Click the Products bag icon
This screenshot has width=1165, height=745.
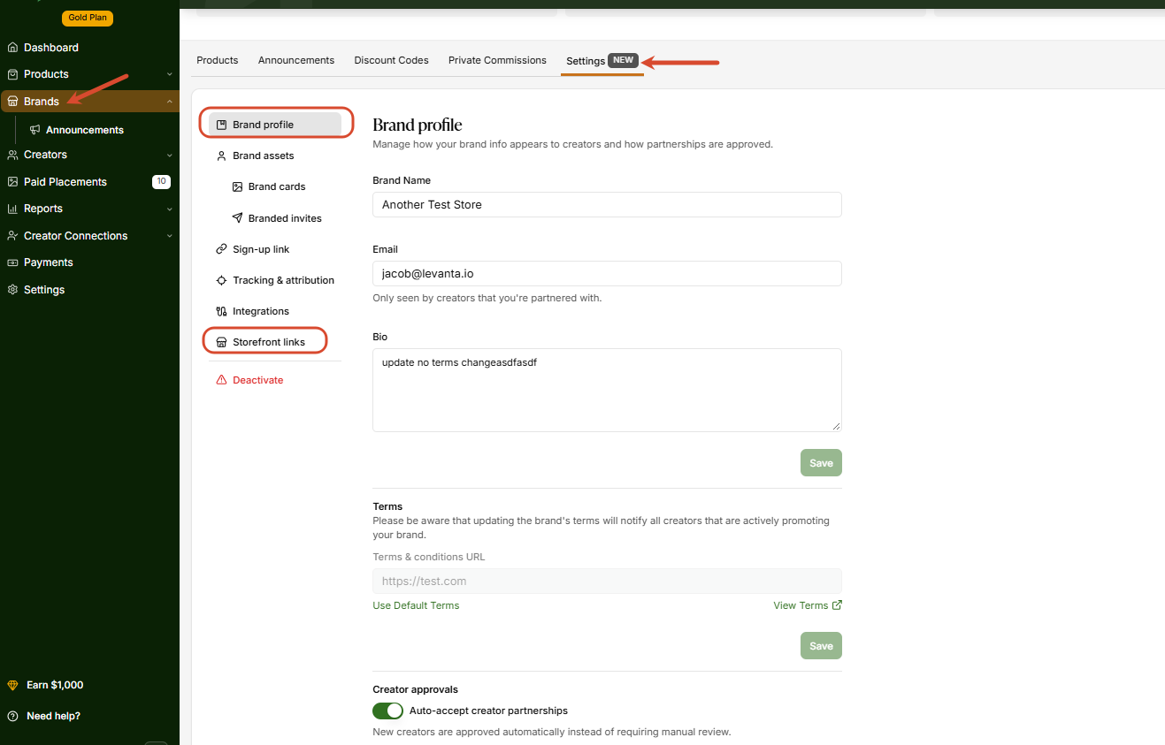(12, 74)
